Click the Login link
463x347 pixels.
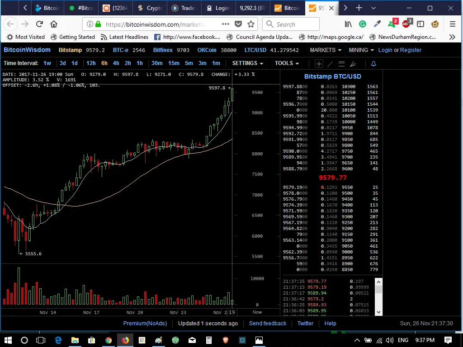point(385,50)
